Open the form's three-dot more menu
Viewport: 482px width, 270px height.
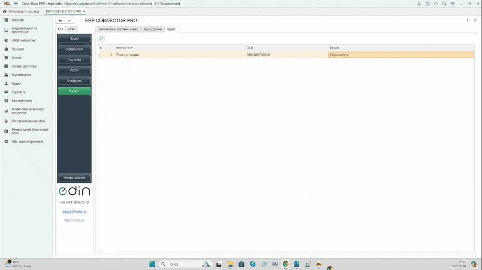tap(467, 21)
